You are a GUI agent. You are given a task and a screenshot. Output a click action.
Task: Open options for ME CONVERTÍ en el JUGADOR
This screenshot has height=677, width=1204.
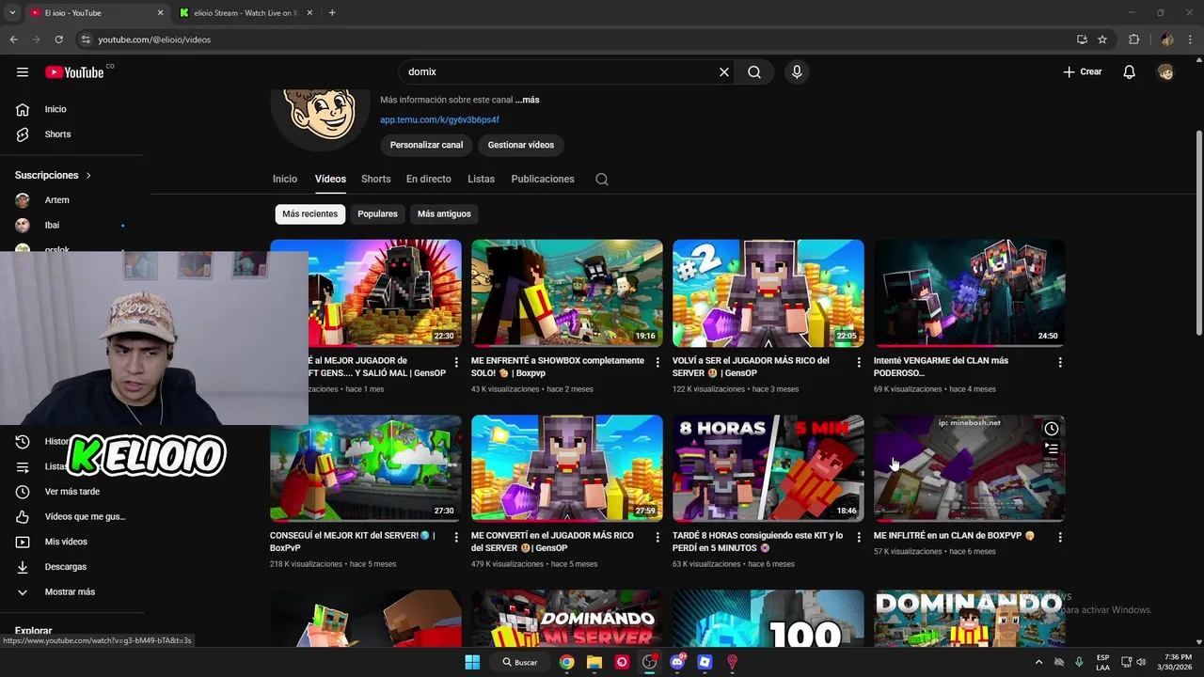click(x=657, y=537)
